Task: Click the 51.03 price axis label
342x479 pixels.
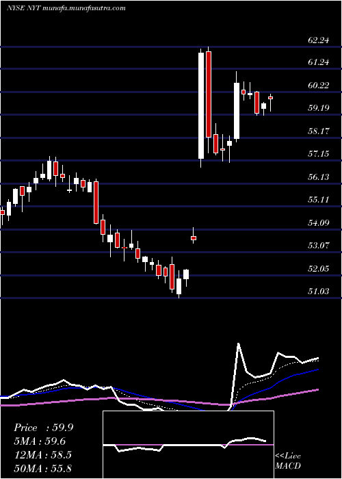Action: click(319, 292)
